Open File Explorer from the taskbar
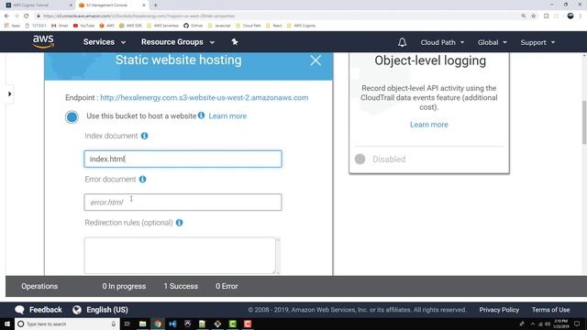Screen dimensions: 587x330 [143, 324]
